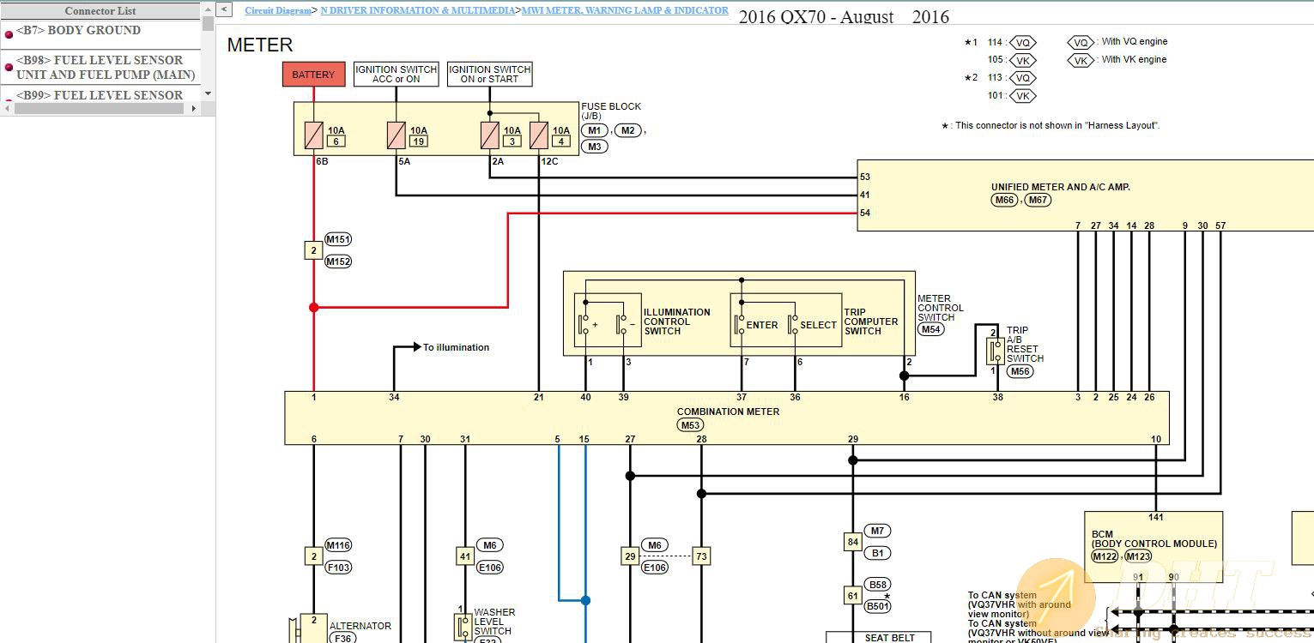Collapse the sidebar with the '<' button
Screen dimensions: 1314x643
(223, 9)
